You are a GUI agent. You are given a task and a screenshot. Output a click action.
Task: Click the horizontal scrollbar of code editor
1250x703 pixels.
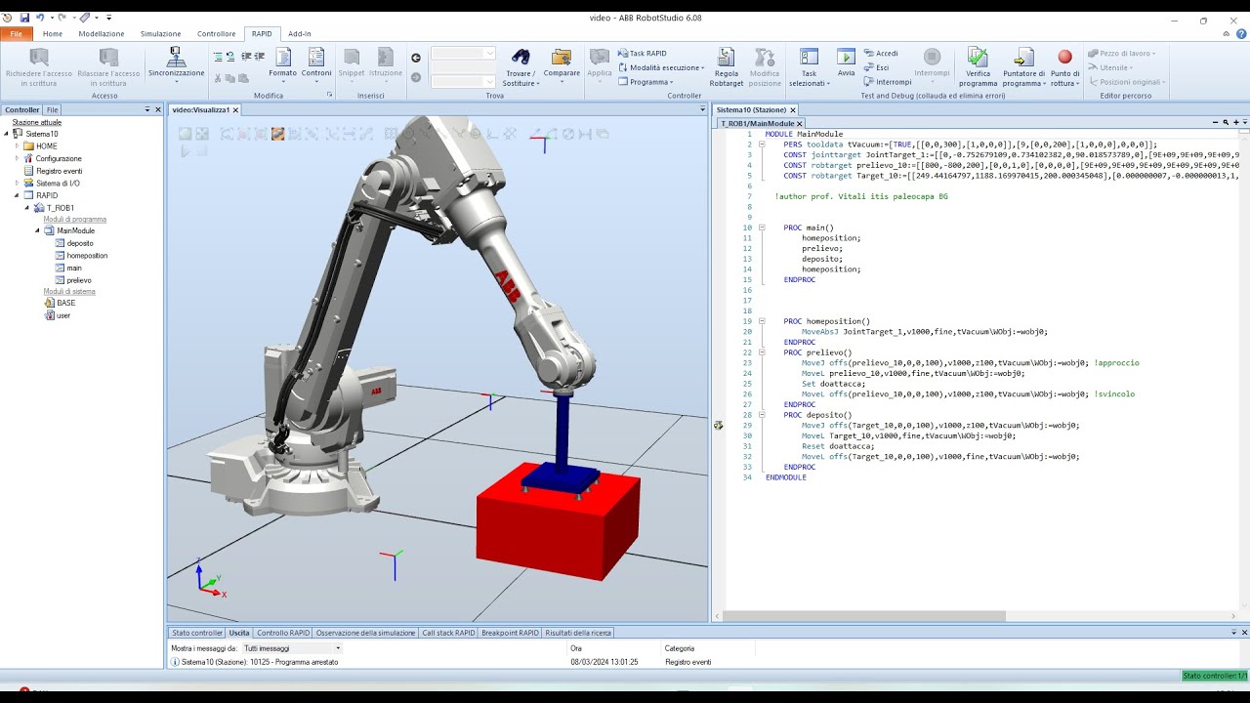coord(864,616)
